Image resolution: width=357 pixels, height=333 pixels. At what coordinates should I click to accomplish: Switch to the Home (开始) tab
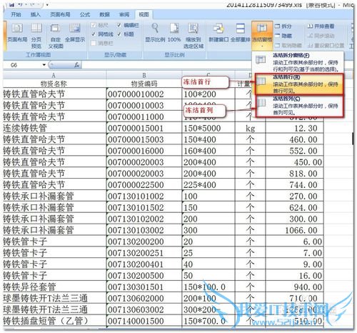(x=16, y=14)
